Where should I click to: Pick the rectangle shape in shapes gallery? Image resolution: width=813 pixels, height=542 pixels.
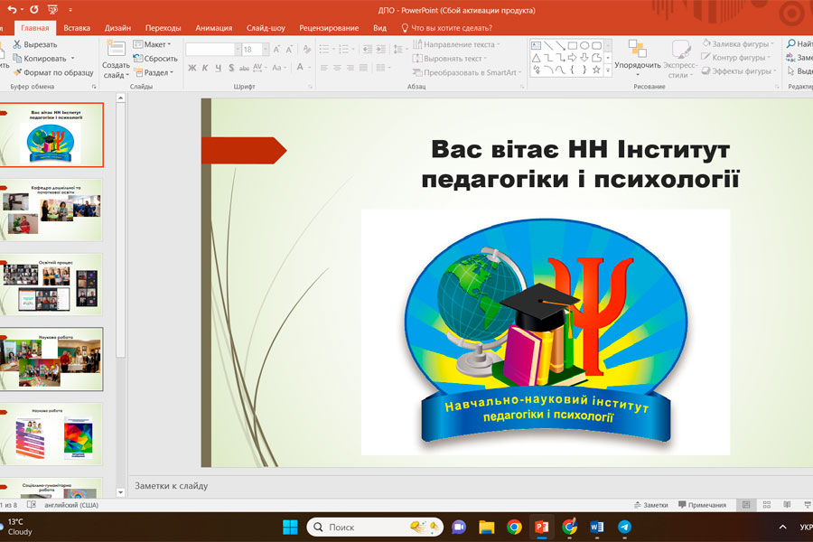(x=571, y=44)
